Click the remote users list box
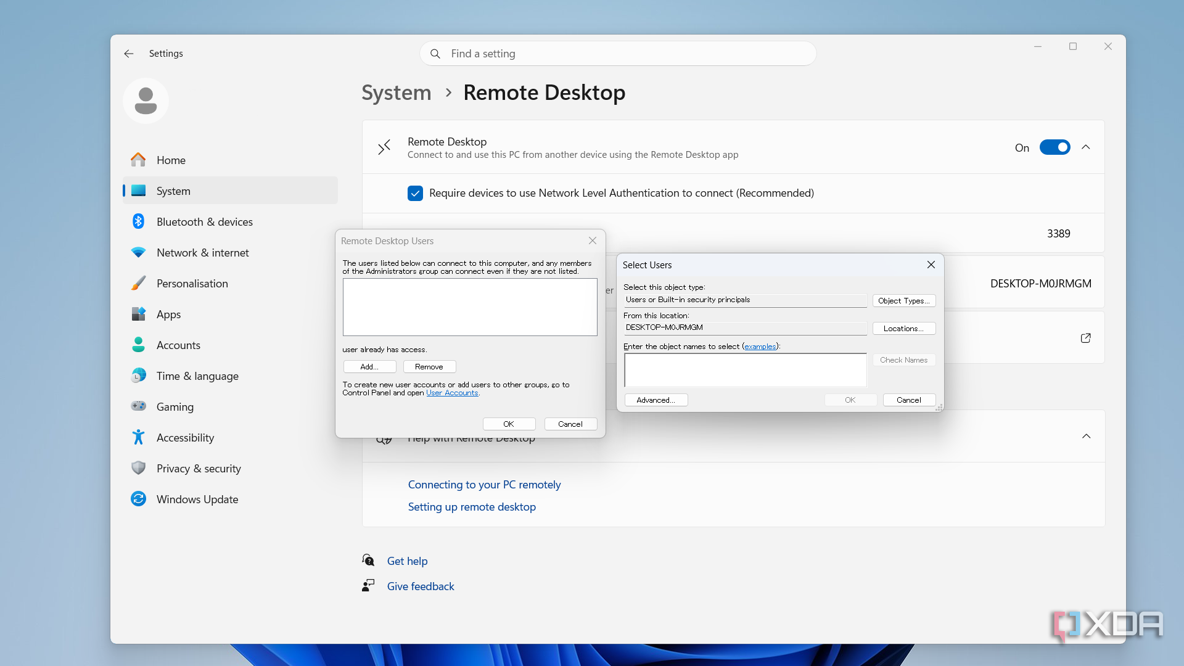Screen dimensions: 1184x666 coord(470,307)
